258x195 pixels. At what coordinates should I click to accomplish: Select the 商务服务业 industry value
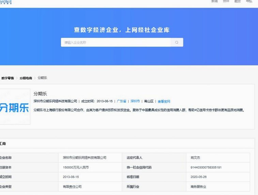[x=198, y=186]
